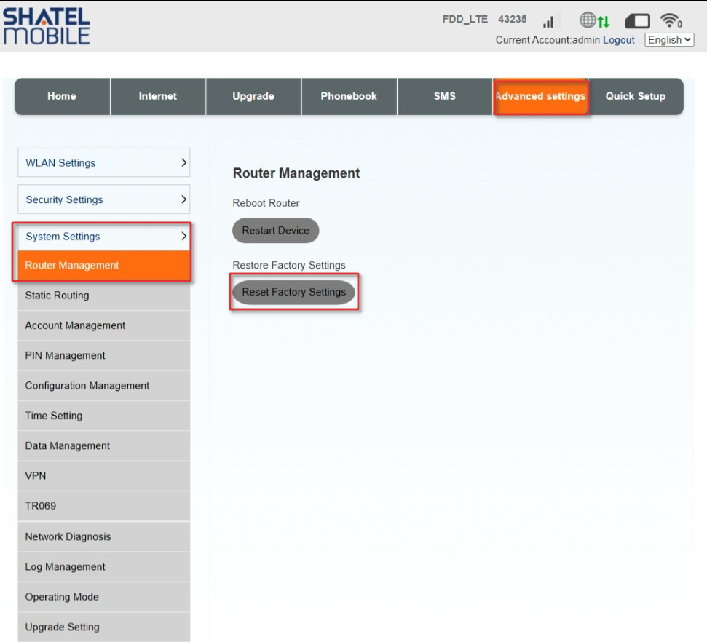Viewport: 707px width, 642px height.
Task: Open Network Diagnosis page
Action: tap(103, 536)
